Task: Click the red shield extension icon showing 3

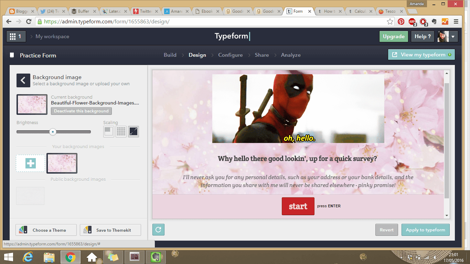Action: [x=424, y=22]
